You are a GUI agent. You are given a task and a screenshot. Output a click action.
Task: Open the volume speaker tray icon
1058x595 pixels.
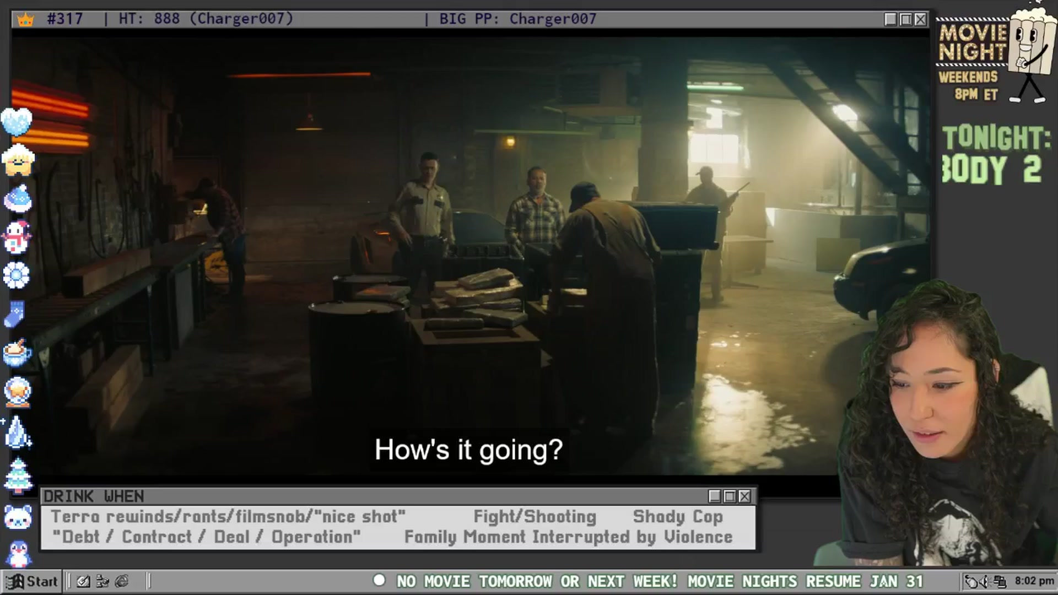pos(985,581)
